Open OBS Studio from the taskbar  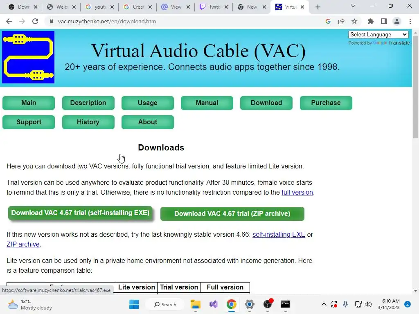(x=268, y=304)
